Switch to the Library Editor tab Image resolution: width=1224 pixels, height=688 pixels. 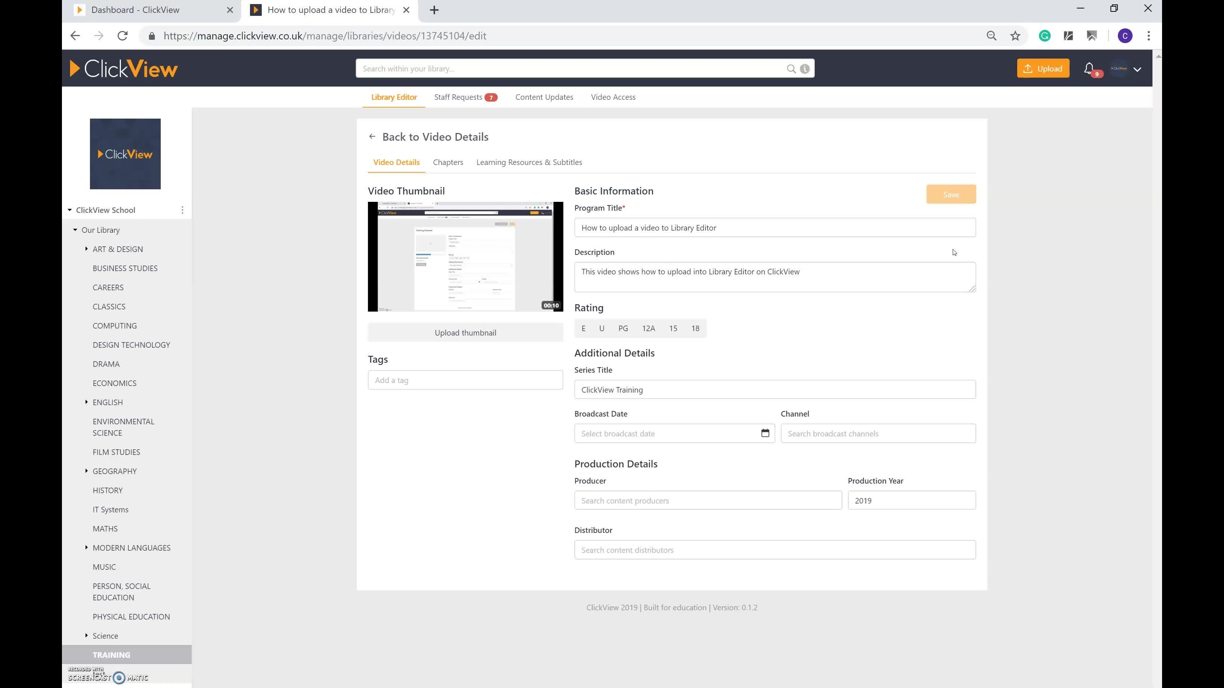(394, 97)
